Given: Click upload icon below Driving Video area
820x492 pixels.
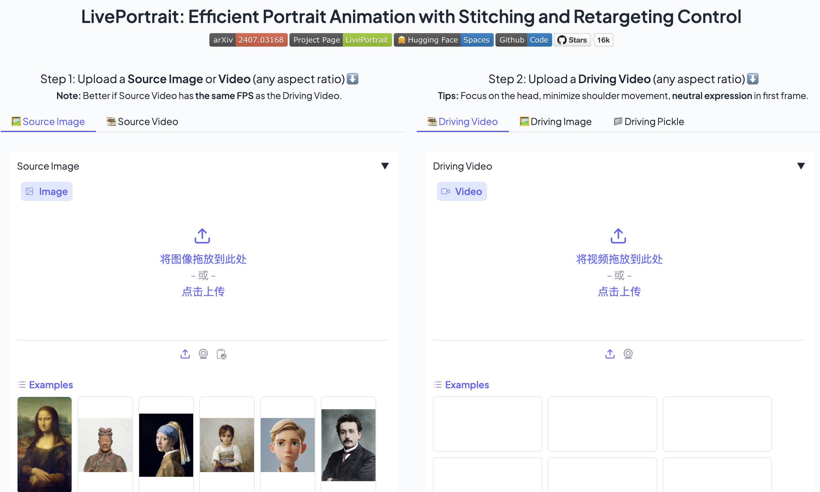Looking at the screenshot, I should point(610,354).
